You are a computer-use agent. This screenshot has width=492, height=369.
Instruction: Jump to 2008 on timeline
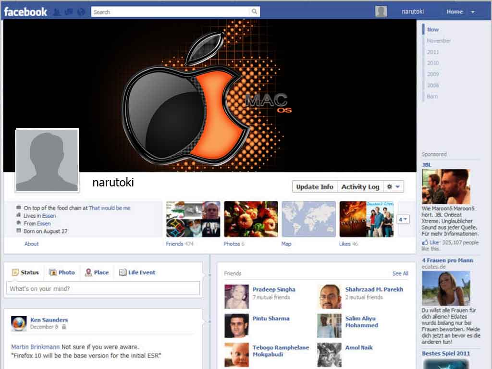tap(433, 86)
